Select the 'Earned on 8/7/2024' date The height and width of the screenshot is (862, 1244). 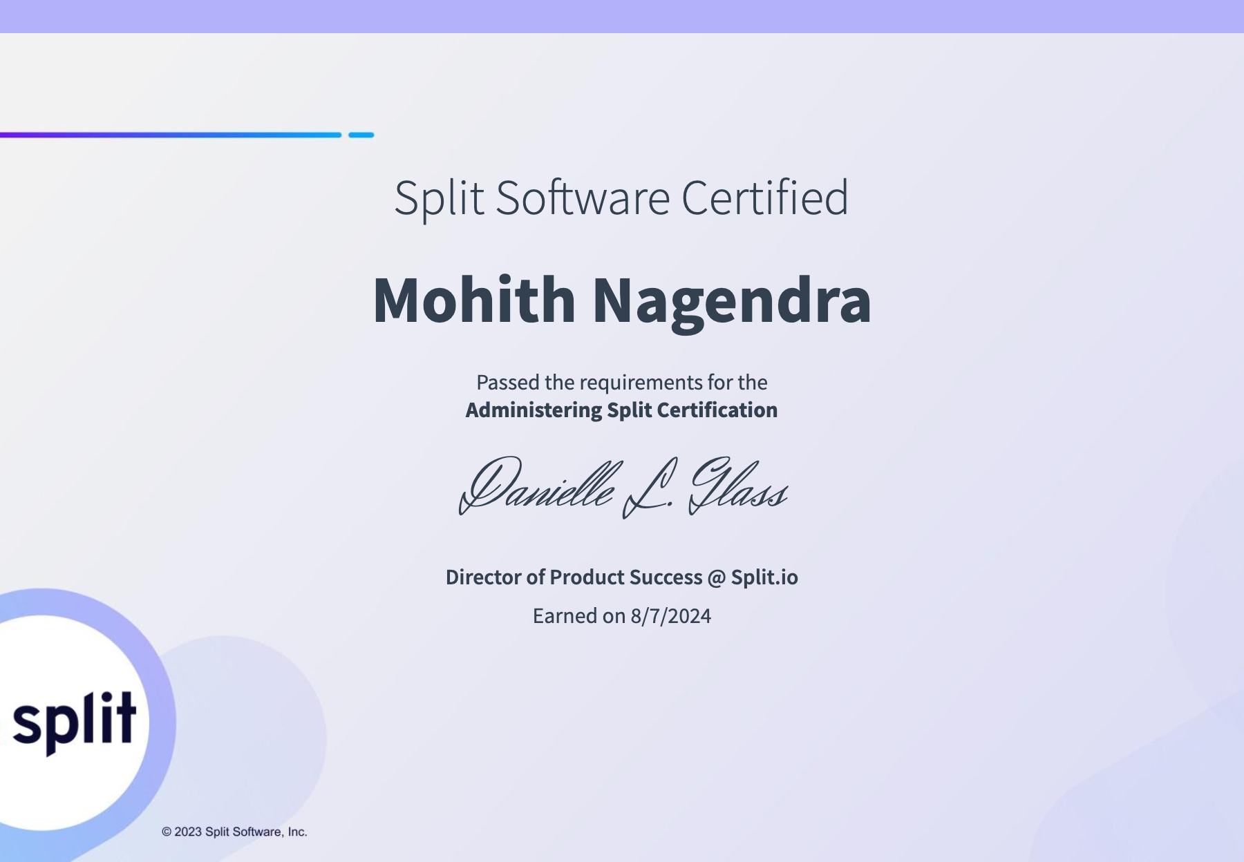coord(622,615)
